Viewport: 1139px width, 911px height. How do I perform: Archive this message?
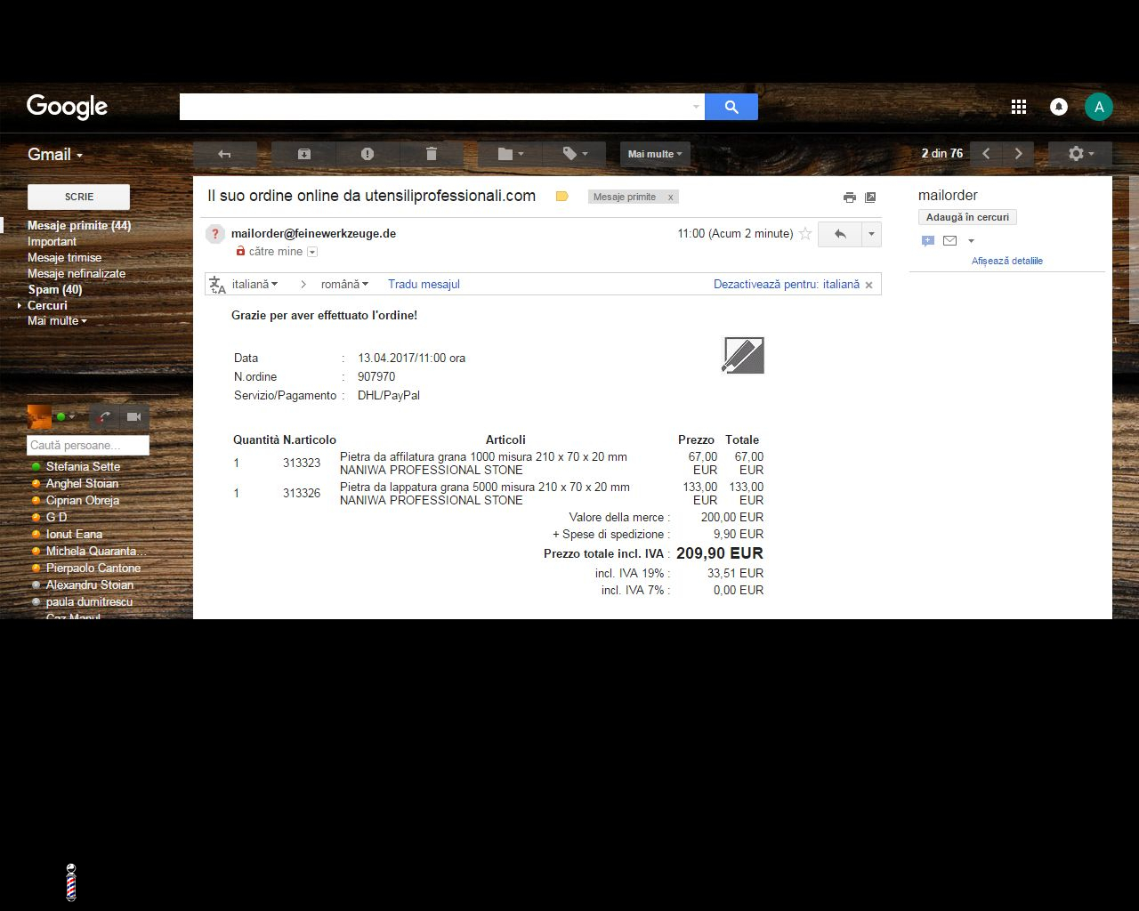[303, 154]
